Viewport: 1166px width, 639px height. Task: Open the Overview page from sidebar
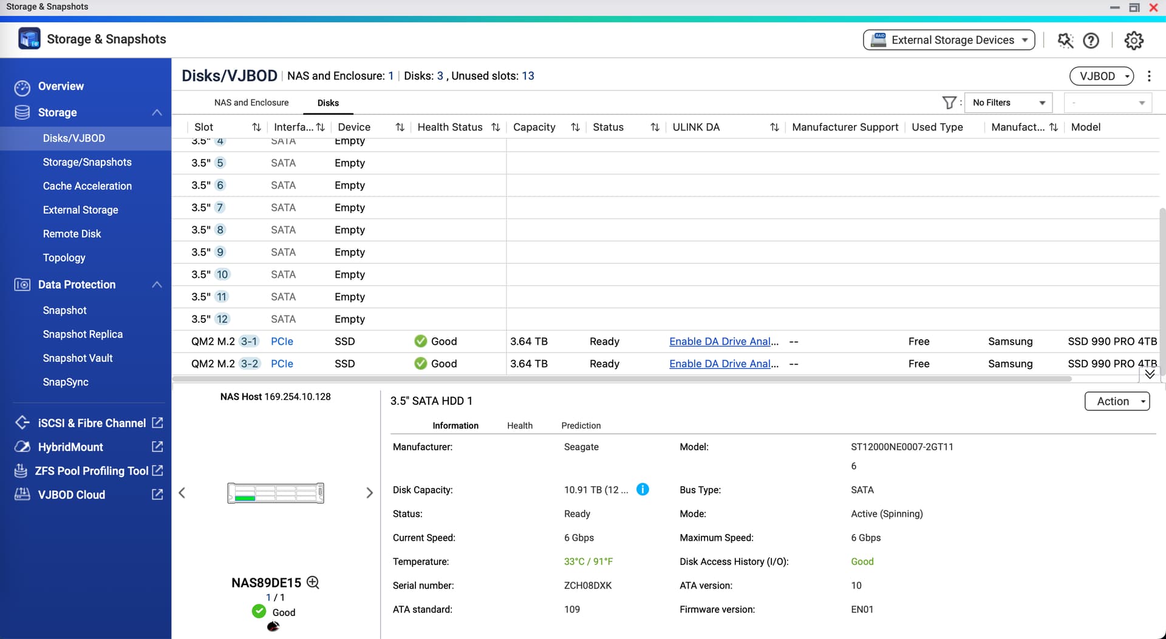point(61,86)
